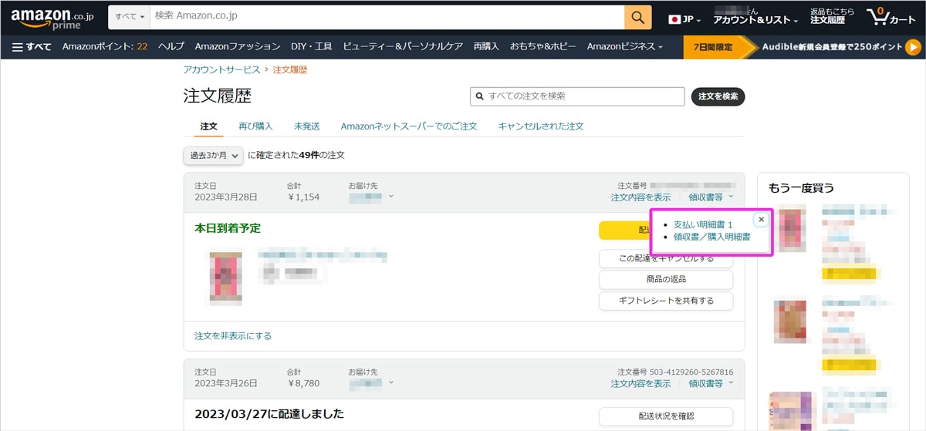Click the Japan flag language selector
Screen dimensions: 926x431
[x=684, y=19]
